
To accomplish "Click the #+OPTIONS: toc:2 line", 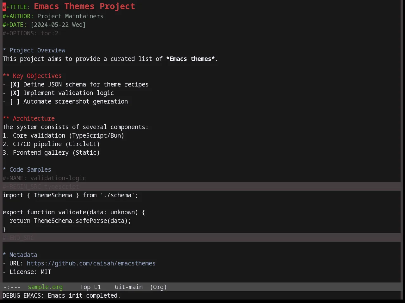I will [30, 33].
